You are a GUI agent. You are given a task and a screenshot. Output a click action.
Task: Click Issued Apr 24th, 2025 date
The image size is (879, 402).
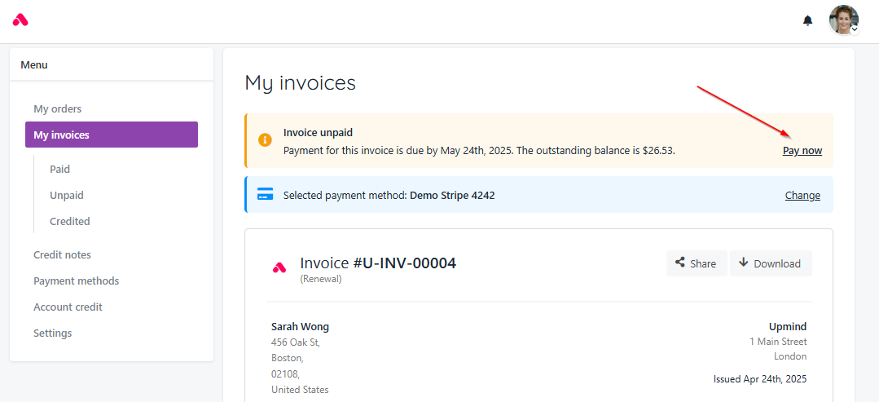point(760,379)
